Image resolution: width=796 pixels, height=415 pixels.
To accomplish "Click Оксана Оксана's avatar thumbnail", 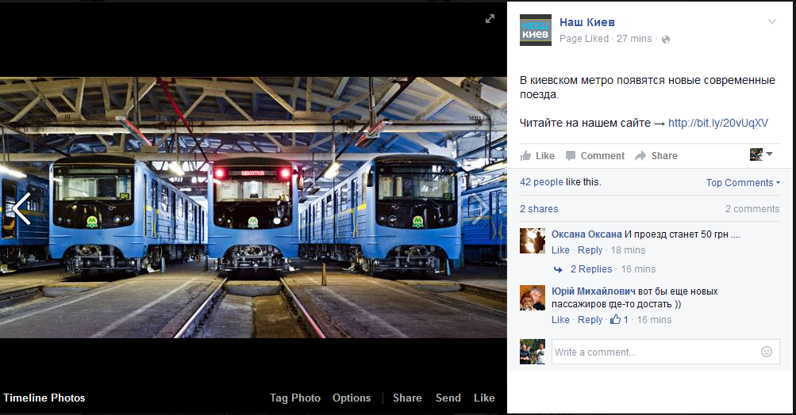I will 533,241.
